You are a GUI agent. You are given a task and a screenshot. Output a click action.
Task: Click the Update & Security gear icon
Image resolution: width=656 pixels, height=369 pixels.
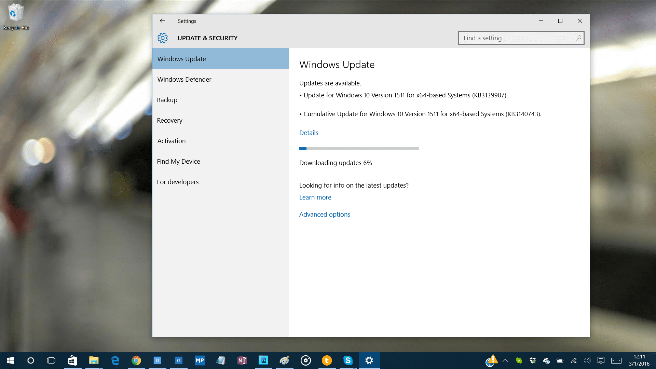click(x=163, y=38)
